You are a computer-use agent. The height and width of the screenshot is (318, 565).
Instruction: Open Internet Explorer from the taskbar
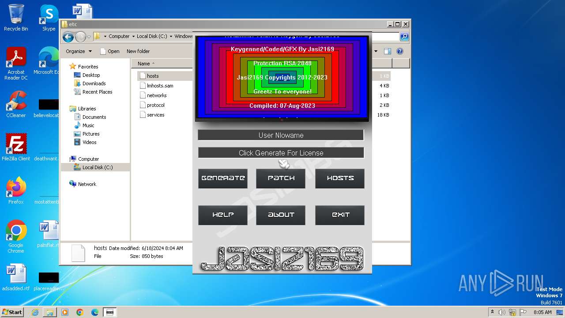point(35,312)
